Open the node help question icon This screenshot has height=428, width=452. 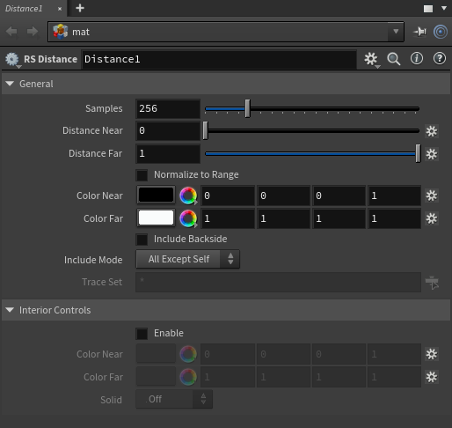point(440,59)
